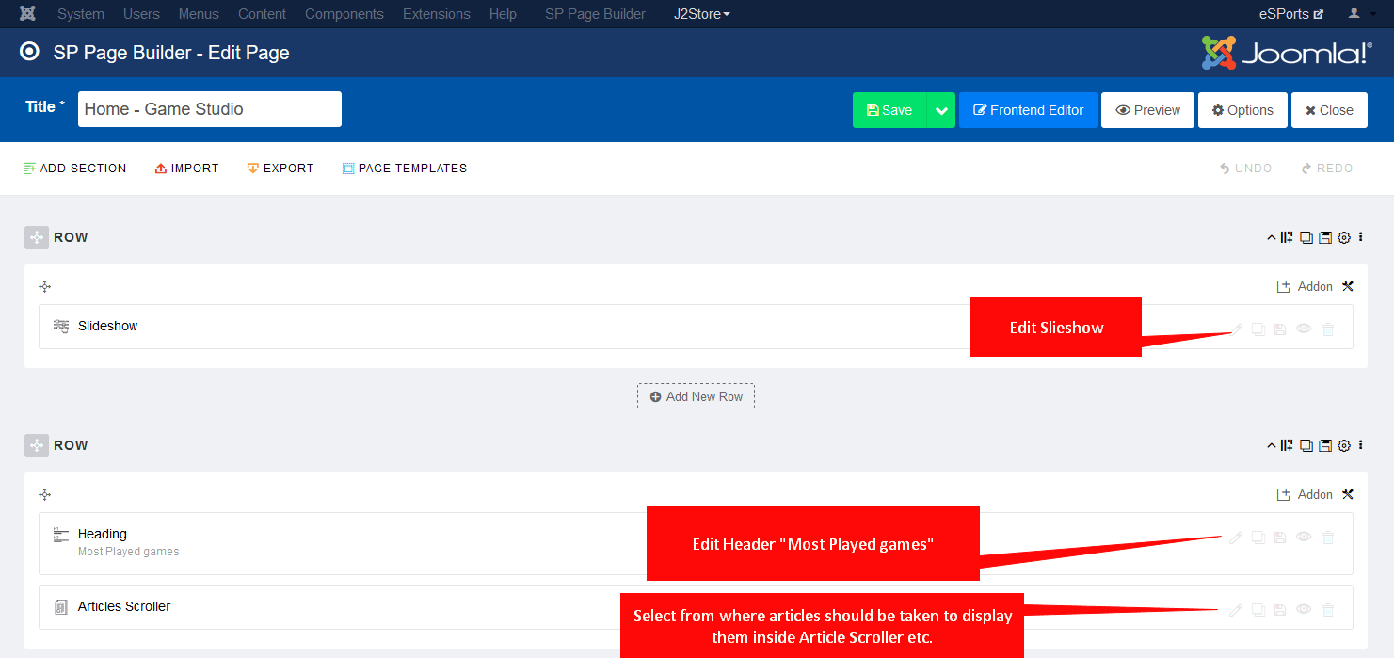
Task: Open first row's settings gear icon
Action: pyautogui.click(x=1344, y=238)
